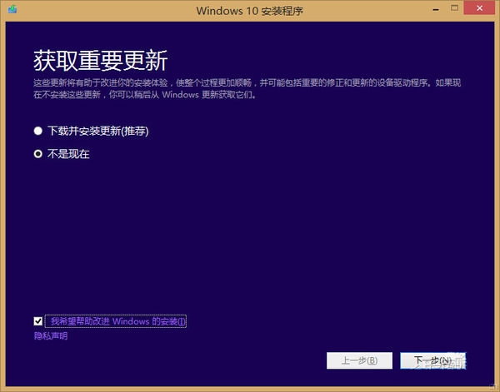The height and width of the screenshot is (392, 500).
Task: Uncheck 我希望帮助改进 Windows 的安装 checkbox
Action: [38, 321]
